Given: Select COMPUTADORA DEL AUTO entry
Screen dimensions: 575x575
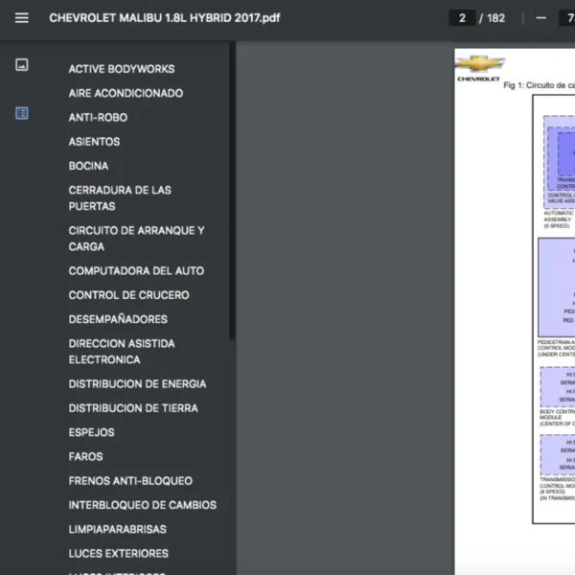Looking at the screenshot, I should 136,271.
